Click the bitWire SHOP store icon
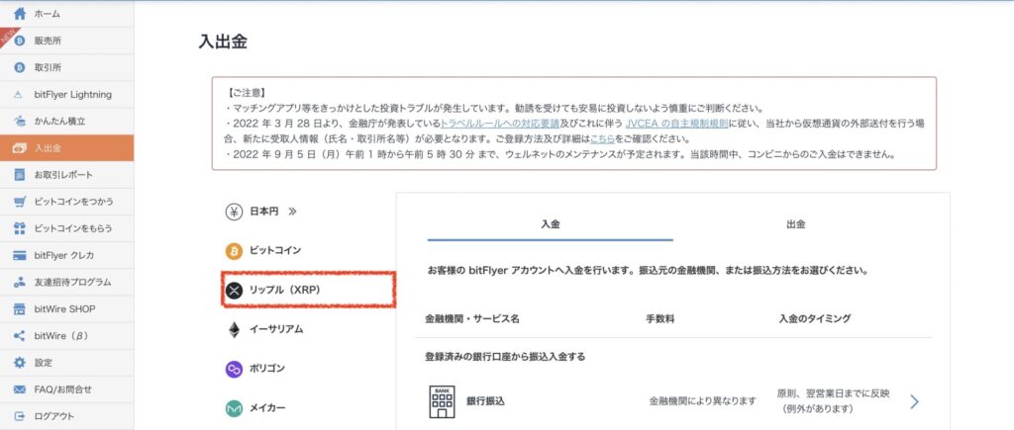 click(20, 309)
